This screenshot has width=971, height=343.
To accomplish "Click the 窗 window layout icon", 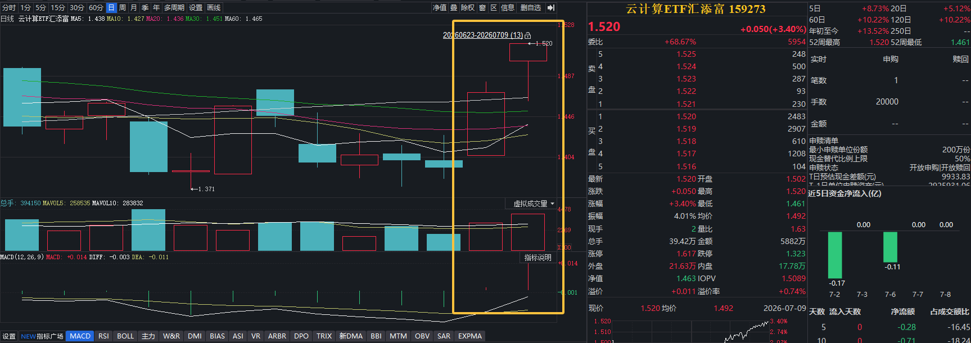I will (x=482, y=7).
